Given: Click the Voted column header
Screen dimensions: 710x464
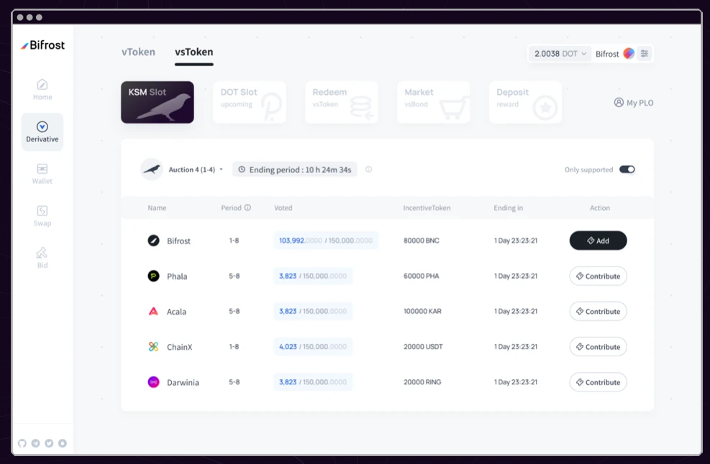Looking at the screenshot, I should [283, 208].
